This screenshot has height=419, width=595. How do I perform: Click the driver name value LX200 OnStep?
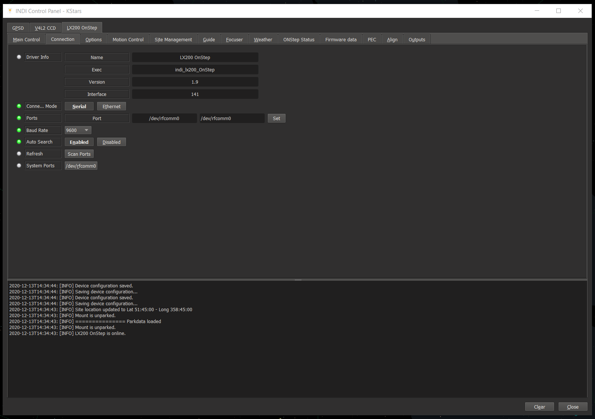point(195,57)
